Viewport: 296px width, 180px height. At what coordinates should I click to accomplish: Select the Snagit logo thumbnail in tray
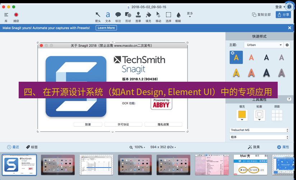(19, 165)
